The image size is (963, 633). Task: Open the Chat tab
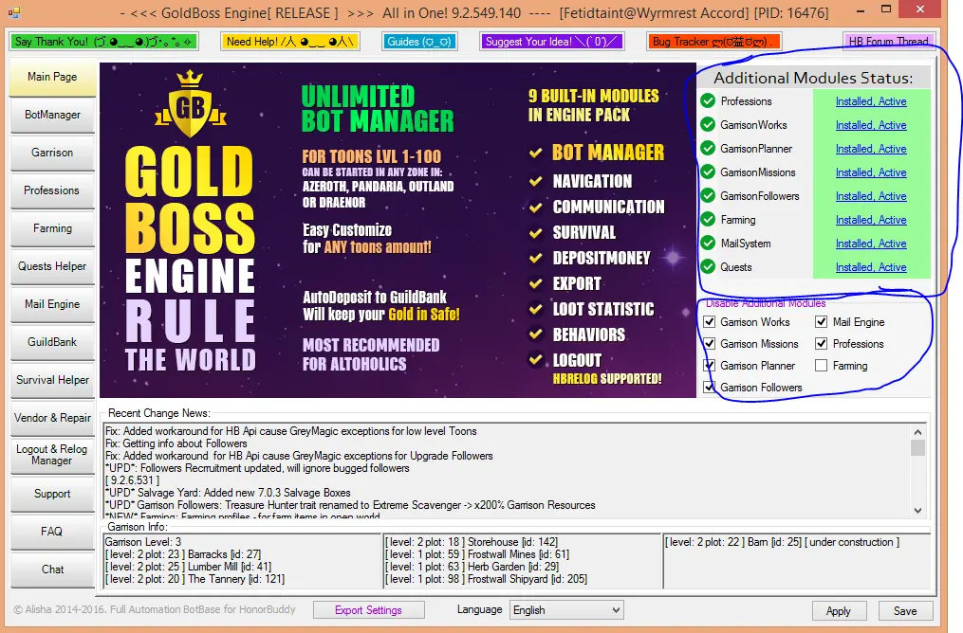click(x=52, y=570)
